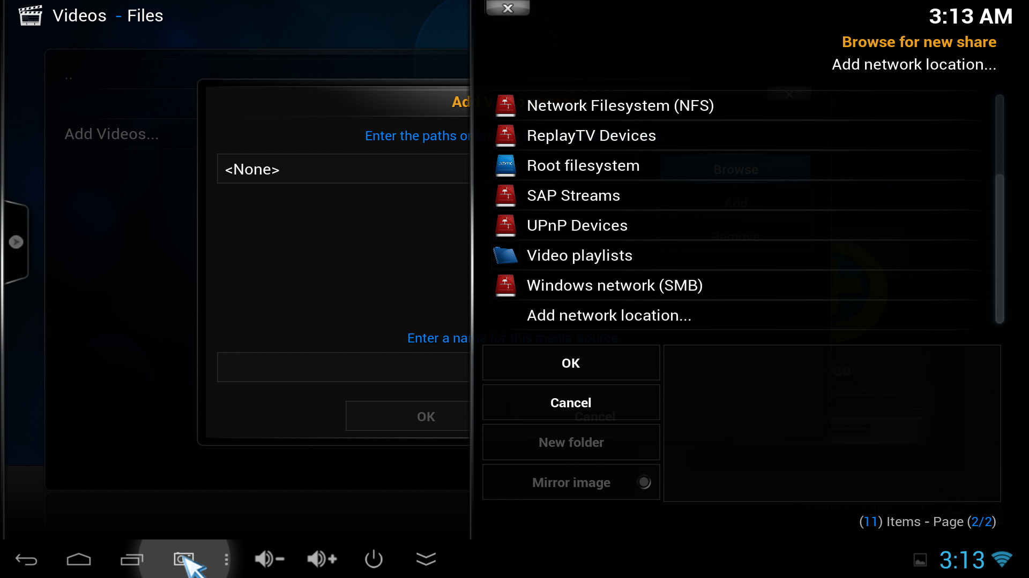The height and width of the screenshot is (578, 1029).
Task: Select Windows network (SMB) entry
Action: [x=614, y=285]
